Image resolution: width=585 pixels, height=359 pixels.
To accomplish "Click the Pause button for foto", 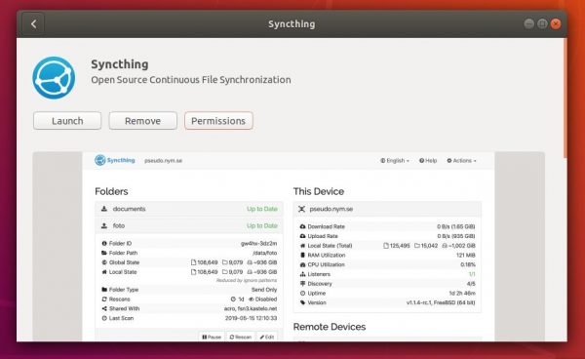I will click(x=212, y=337).
